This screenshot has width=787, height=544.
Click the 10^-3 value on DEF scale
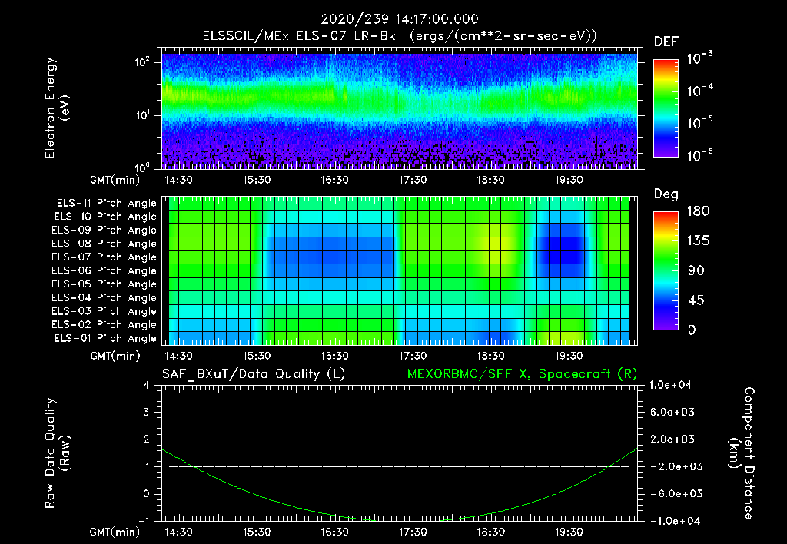coord(699,58)
